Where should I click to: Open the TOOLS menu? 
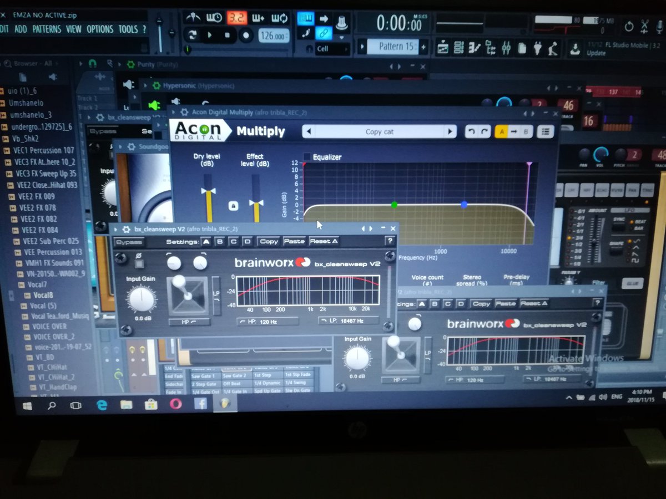[x=128, y=29]
